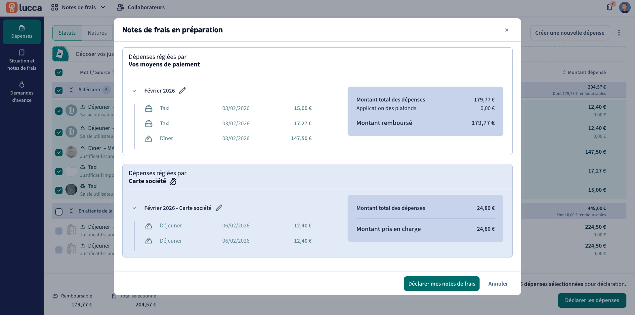Click the first Déjeuner 06/02/2026 row
The height and width of the screenshot is (315, 635).
coord(228,226)
